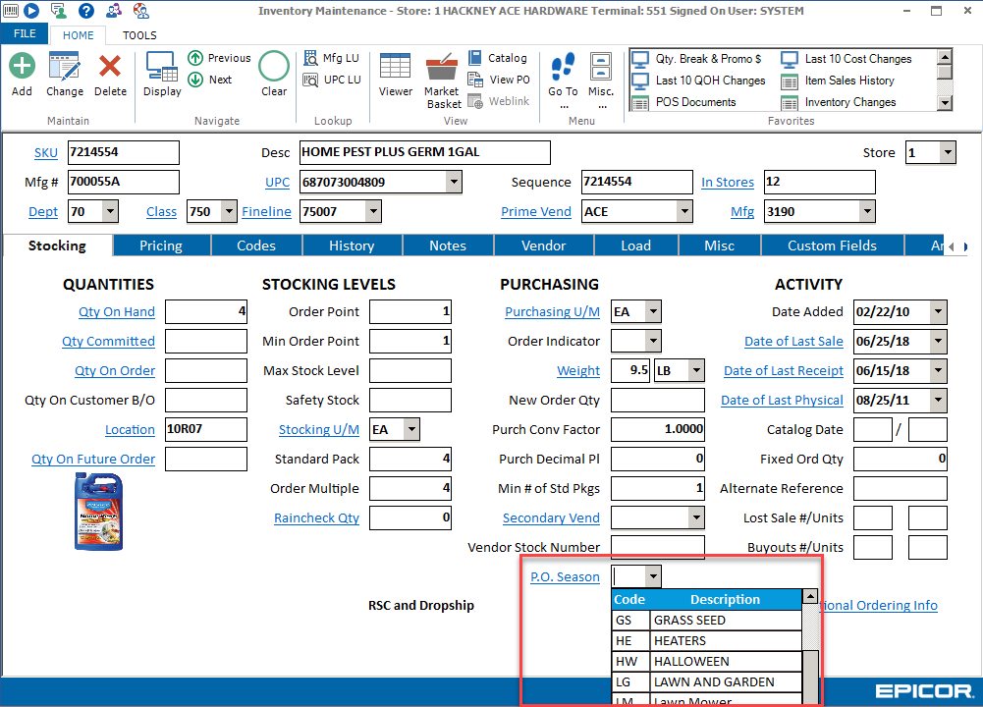Open the Viewer grid

tap(396, 67)
